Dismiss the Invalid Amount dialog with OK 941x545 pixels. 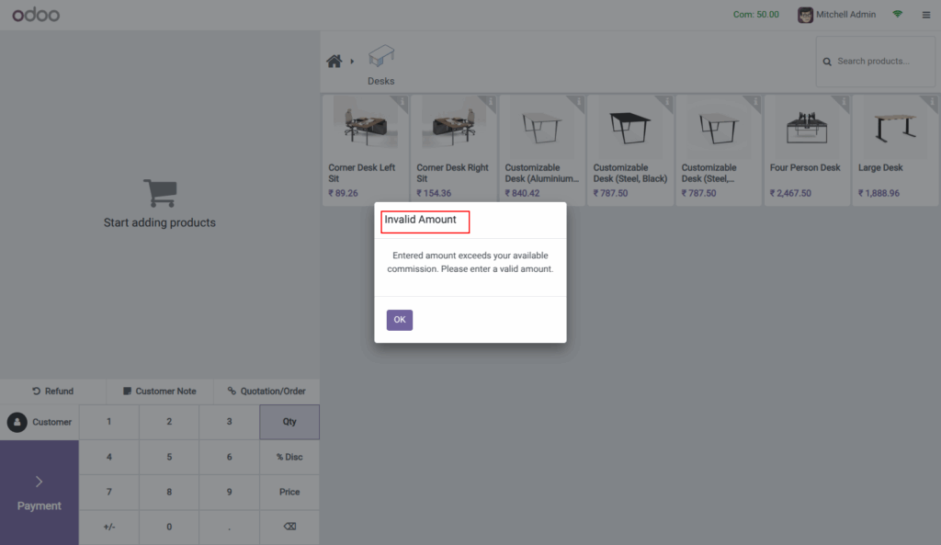click(399, 319)
